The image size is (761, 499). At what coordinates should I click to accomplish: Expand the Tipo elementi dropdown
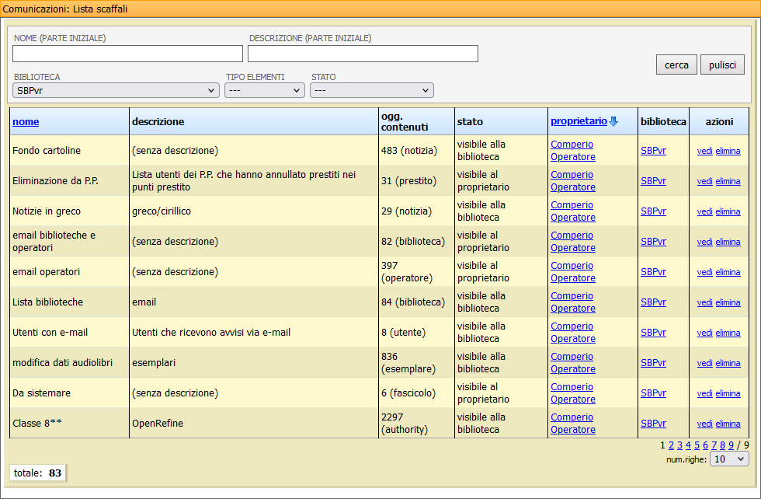[x=264, y=90]
